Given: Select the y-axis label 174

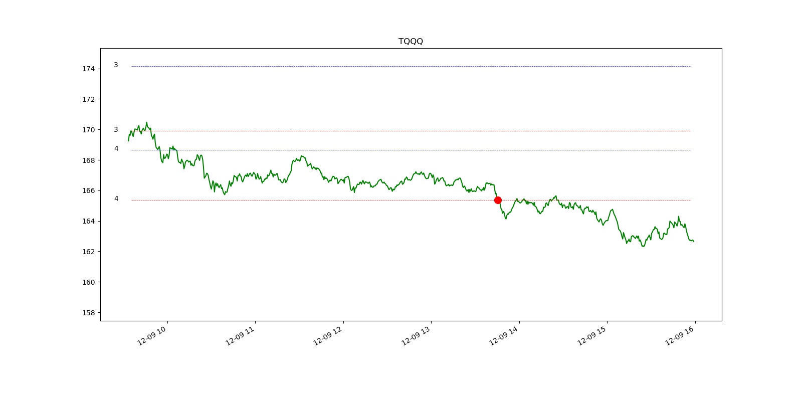Looking at the screenshot, I should click(88, 69).
